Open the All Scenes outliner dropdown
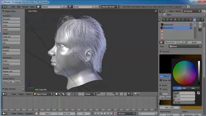Viewport: 206px width, 116px height. 192,11
